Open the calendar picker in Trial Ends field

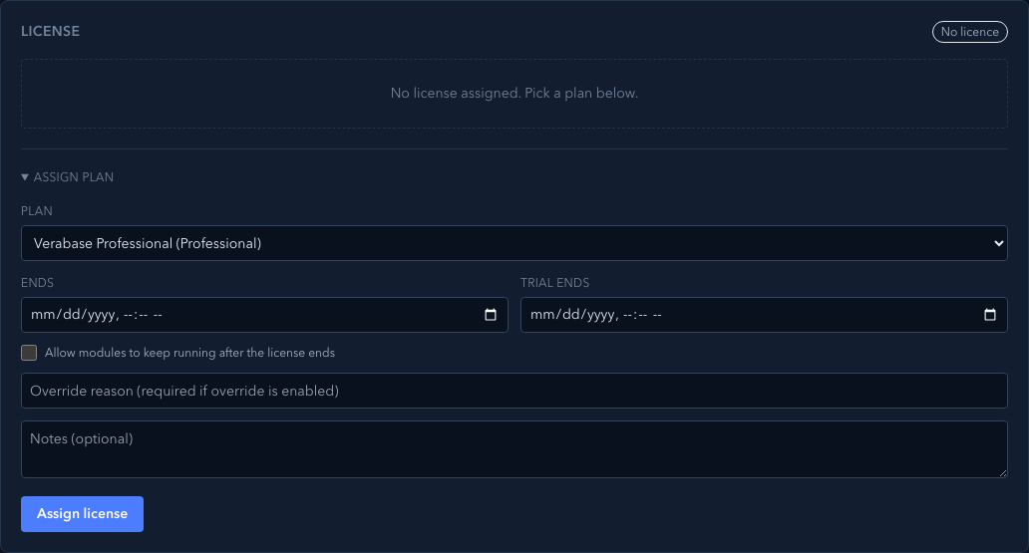(990, 315)
